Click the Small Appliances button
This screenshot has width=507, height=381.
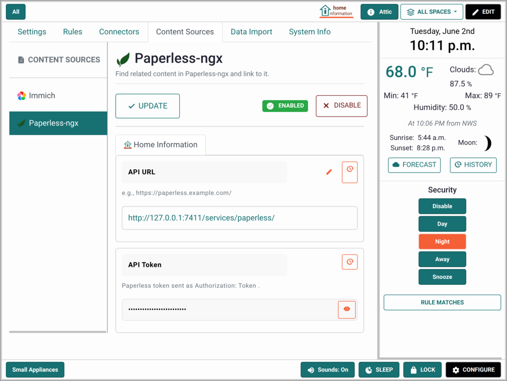tap(35, 370)
